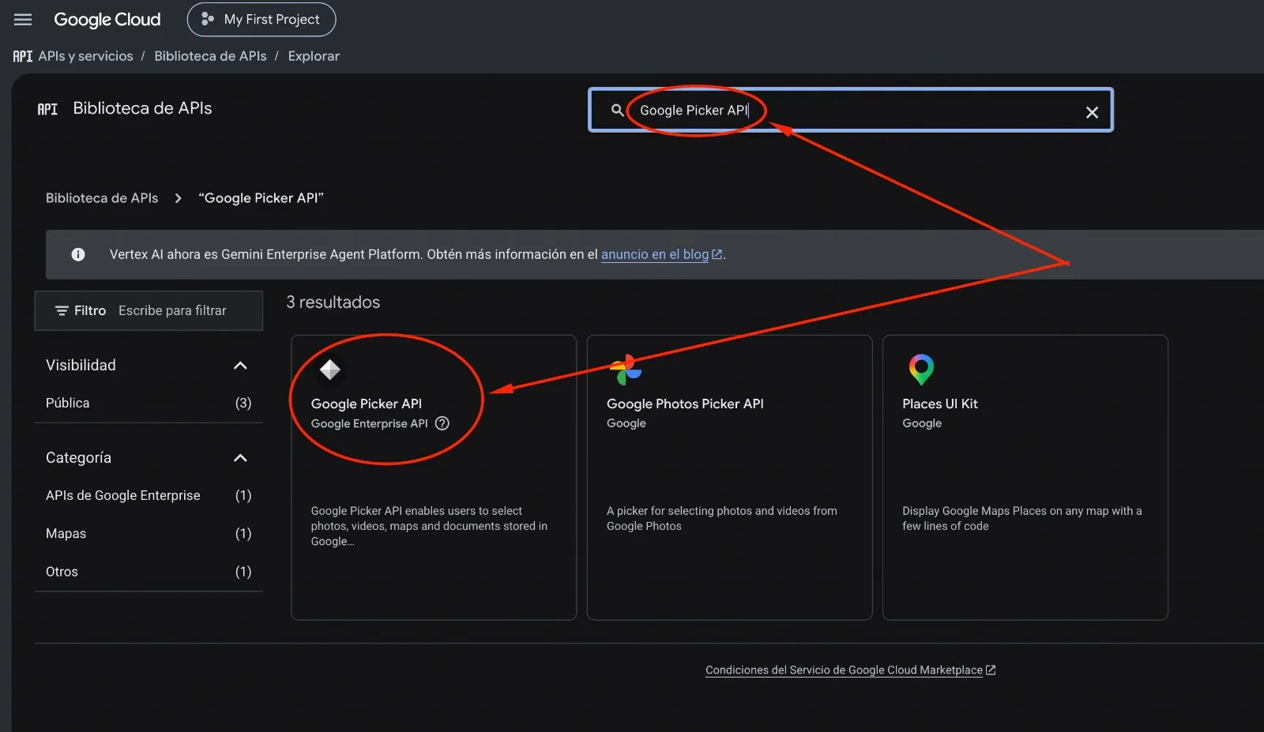Viewport: 1264px width, 732px height.
Task: Open Condiciones del Servicio de Google Cloud Marketplace
Action: point(844,670)
